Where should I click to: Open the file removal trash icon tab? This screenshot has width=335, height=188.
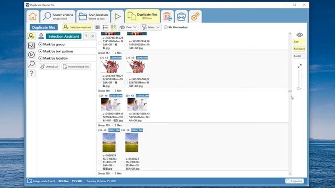(x=167, y=16)
